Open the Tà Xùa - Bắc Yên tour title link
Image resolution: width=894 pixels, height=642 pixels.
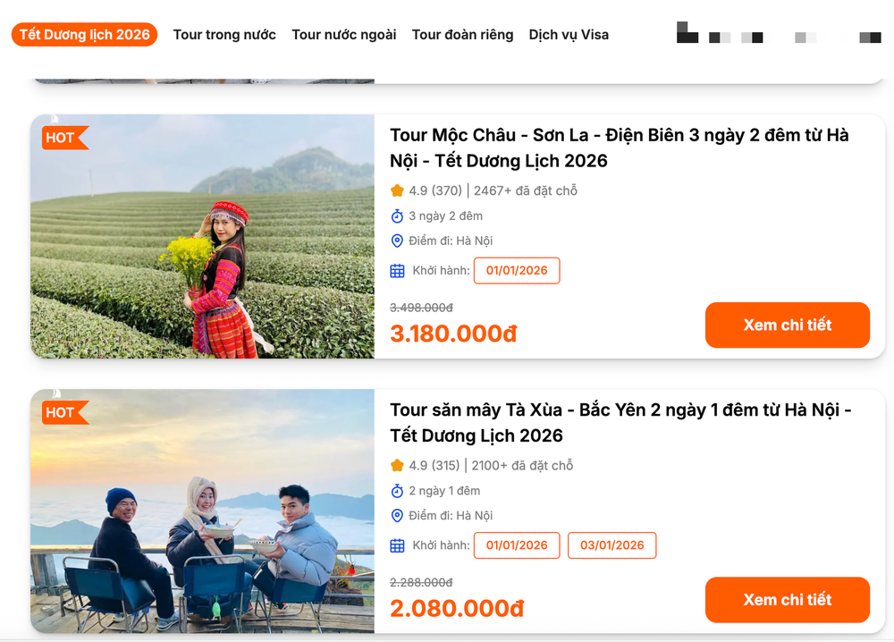[620, 422]
